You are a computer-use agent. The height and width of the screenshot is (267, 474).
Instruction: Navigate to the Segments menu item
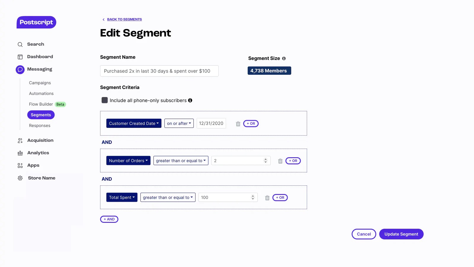click(41, 115)
